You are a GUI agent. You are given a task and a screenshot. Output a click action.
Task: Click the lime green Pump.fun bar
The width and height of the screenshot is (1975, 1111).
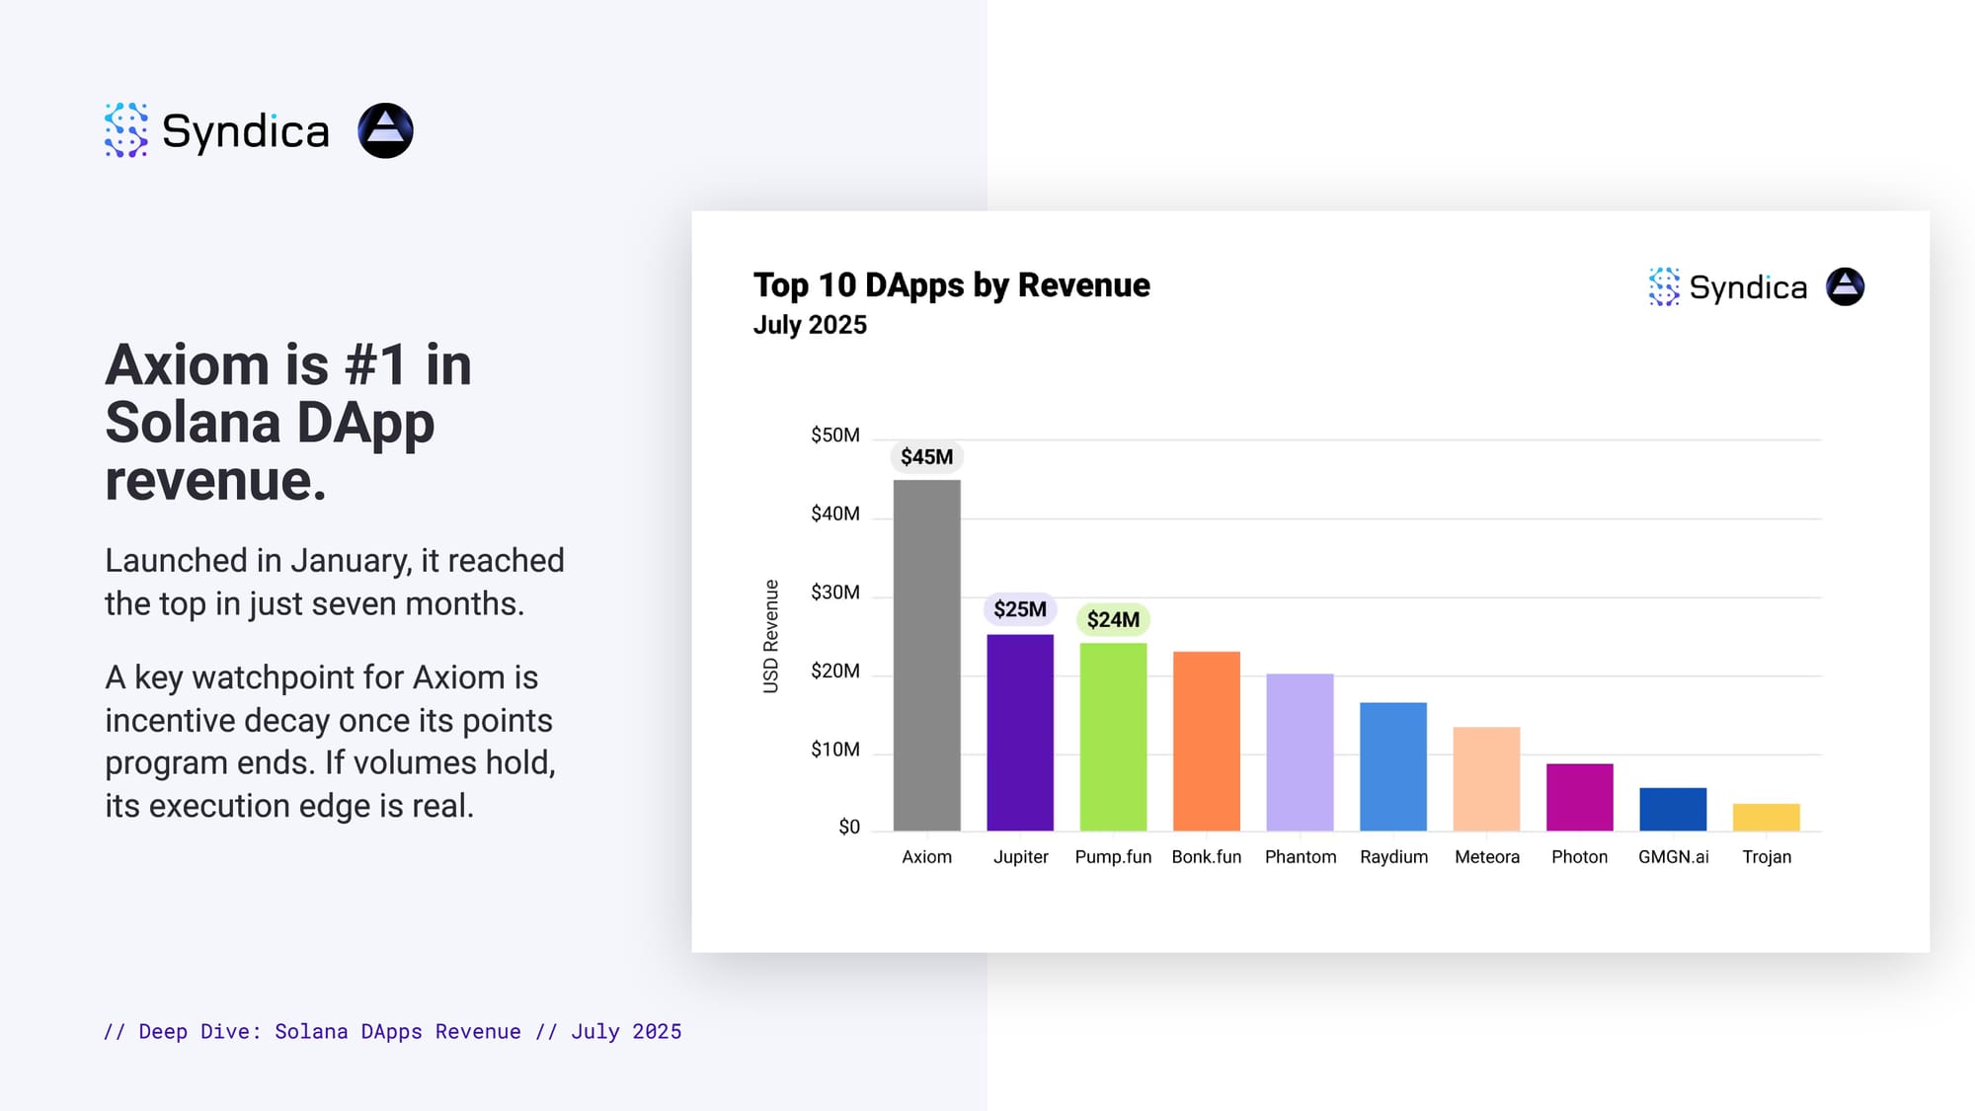tap(1113, 737)
